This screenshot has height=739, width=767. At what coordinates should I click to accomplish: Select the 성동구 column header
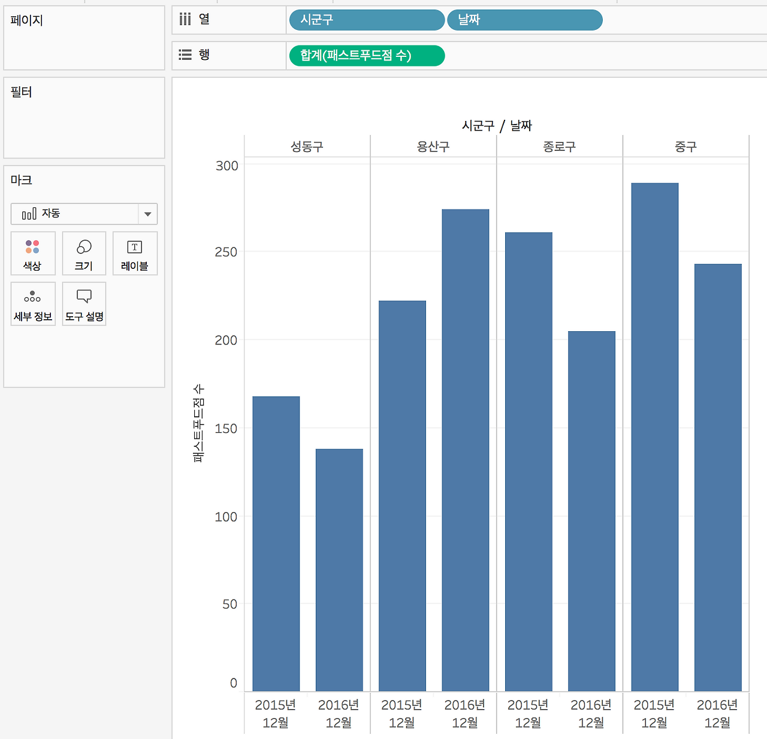[x=307, y=147]
